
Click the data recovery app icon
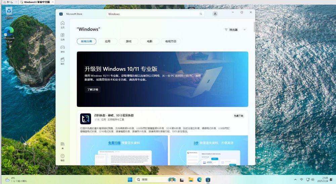tap(85, 119)
